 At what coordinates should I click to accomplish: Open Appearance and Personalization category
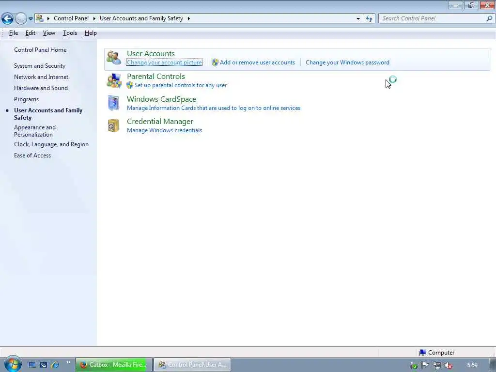pos(35,131)
